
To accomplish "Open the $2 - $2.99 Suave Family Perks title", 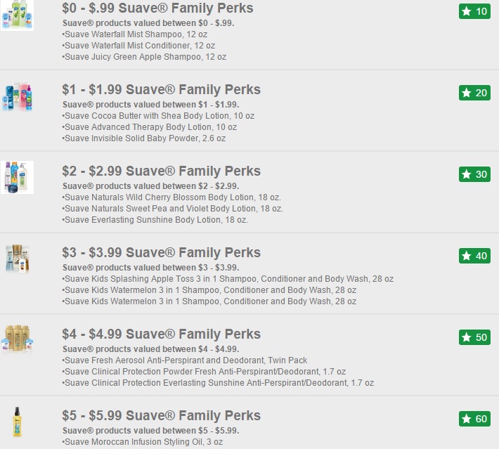I will 162,171.
